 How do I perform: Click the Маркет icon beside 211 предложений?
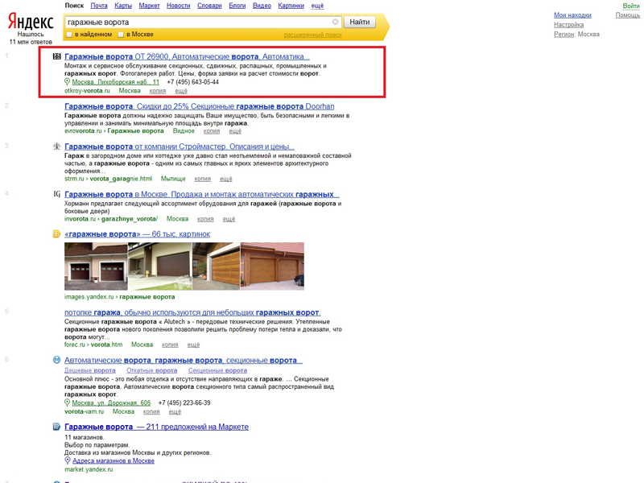coord(56,427)
